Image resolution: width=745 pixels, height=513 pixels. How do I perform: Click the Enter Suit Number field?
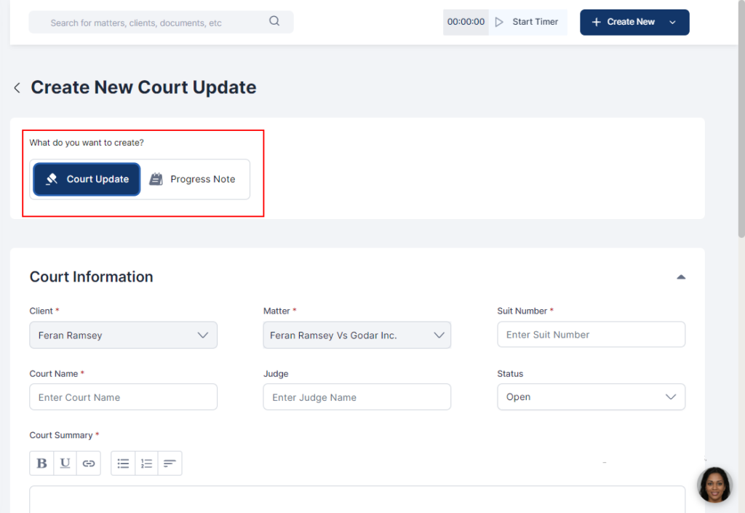tap(591, 335)
